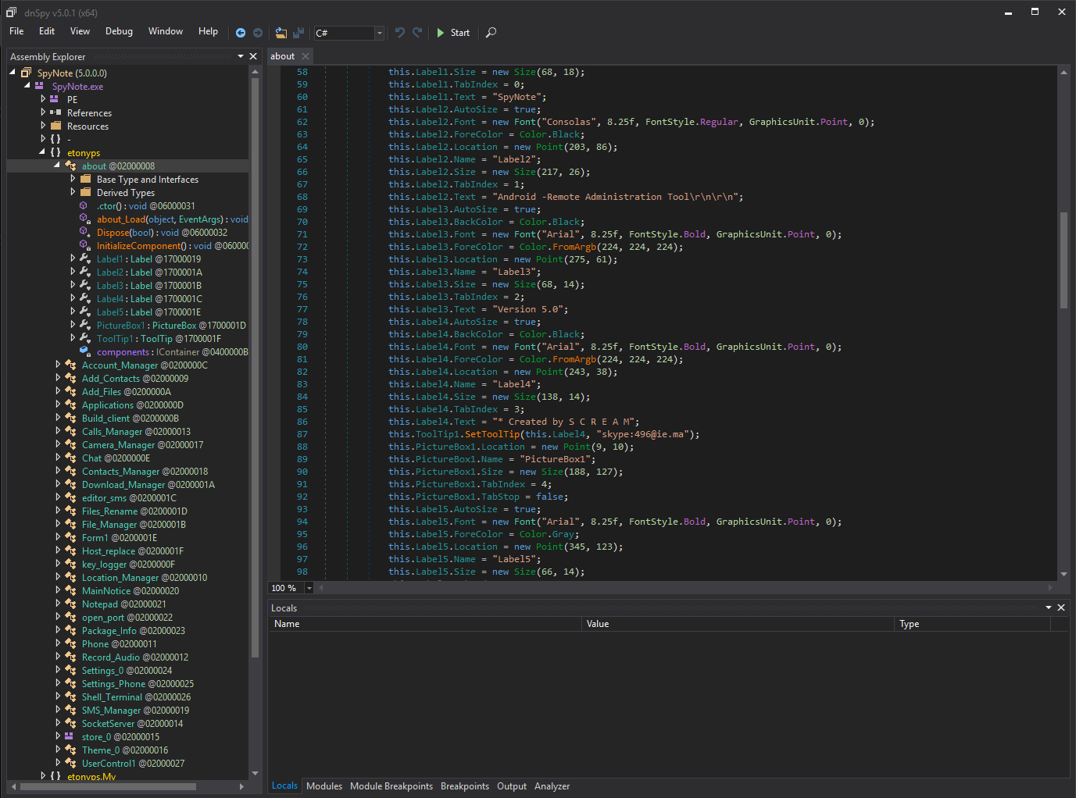Viewport: 1076px width, 798px height.
Task: Open the Window menu
Action: 166,31
